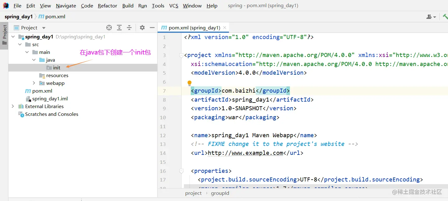Open the Navigate menu
The image size is (448, 201).
point(66,6)
